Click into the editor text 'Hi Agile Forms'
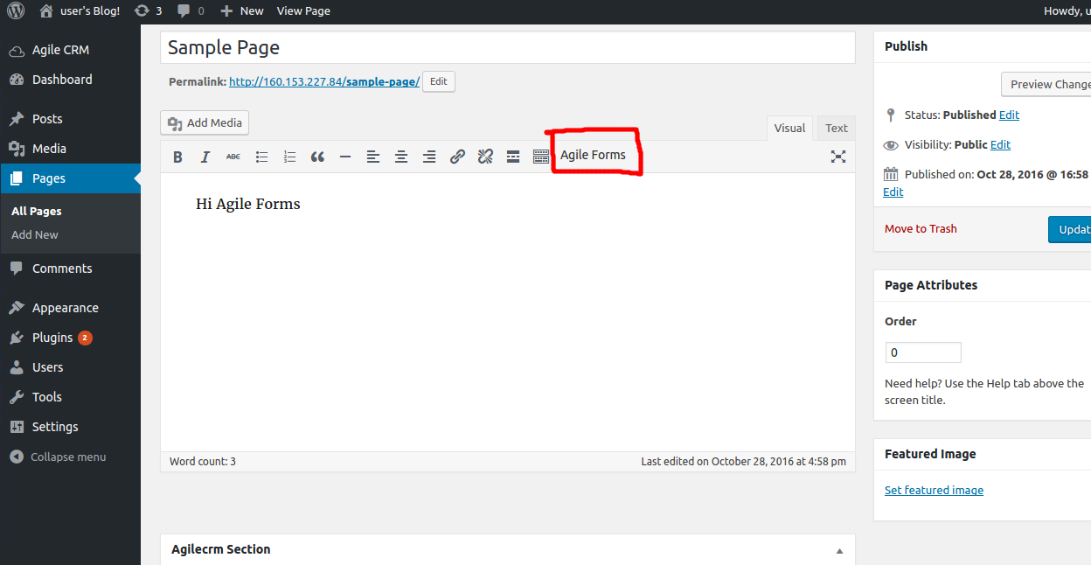Screen dimensions: 1091x565 (x=248, y=204)
